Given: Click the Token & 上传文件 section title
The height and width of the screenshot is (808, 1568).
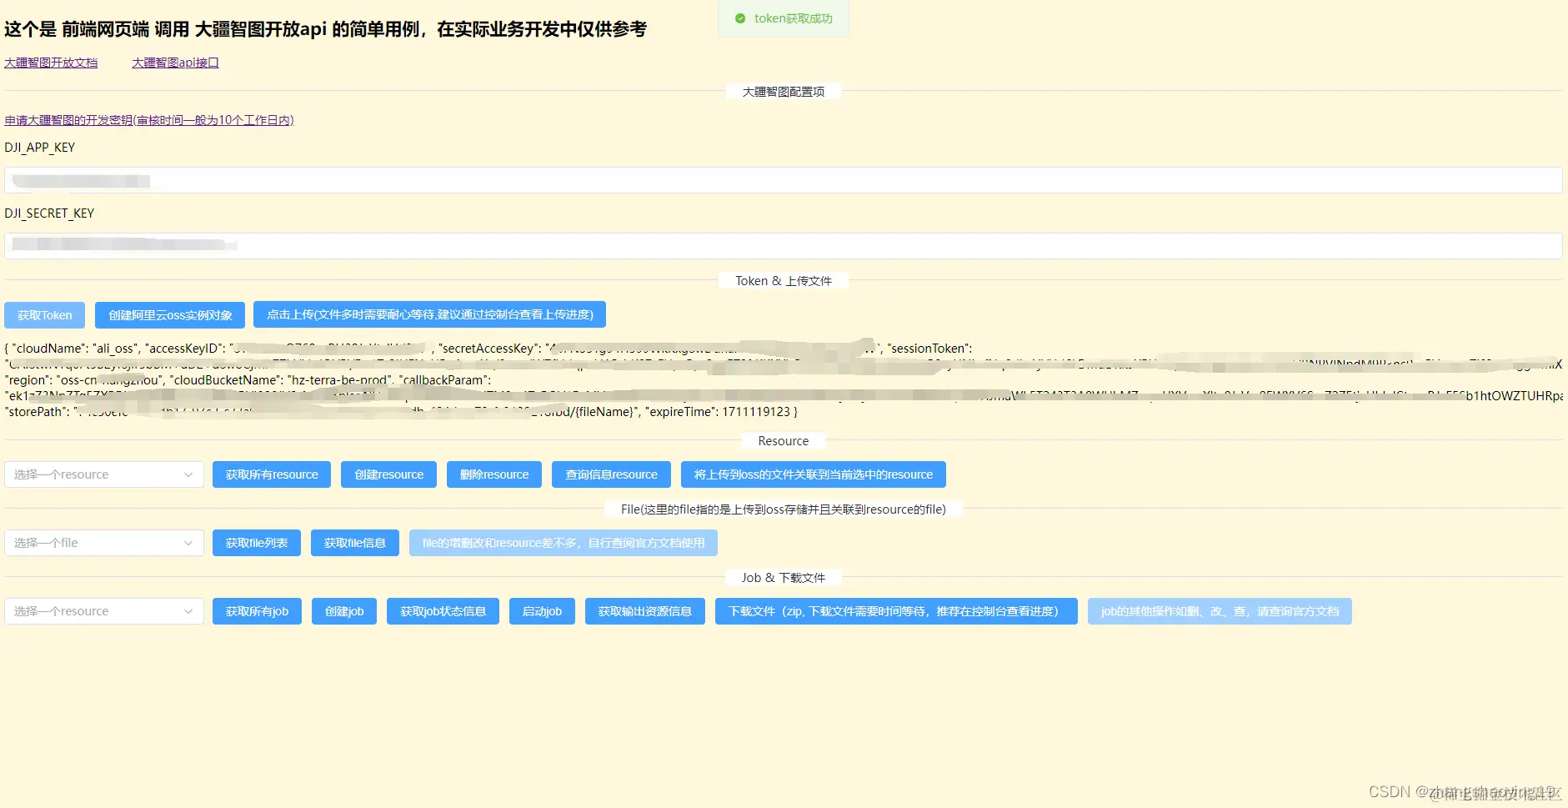Looking at the screenshot, I should (x=784, y=281).
